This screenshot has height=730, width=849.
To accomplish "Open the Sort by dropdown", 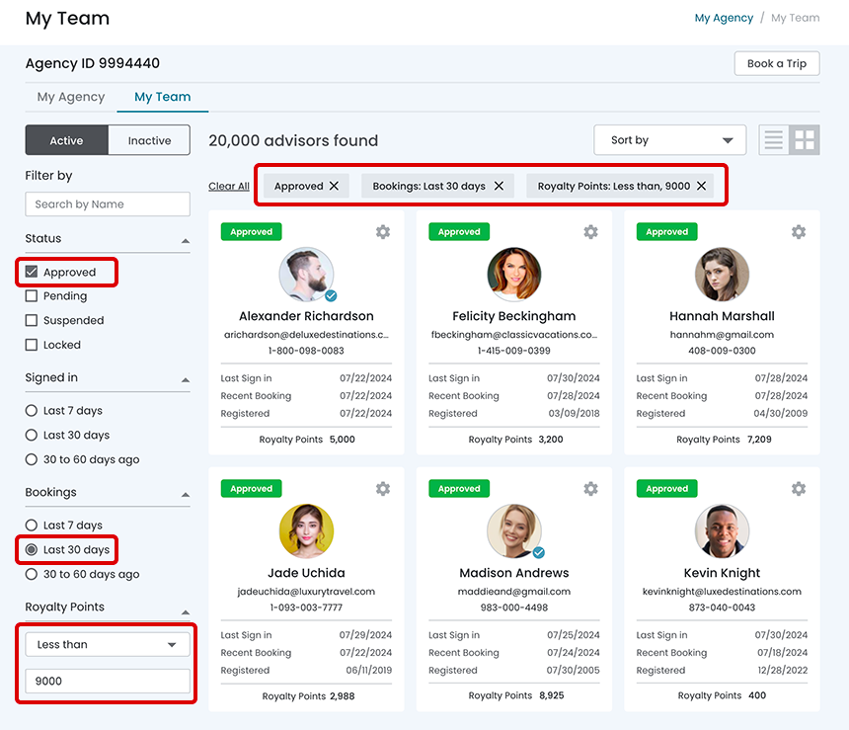I will click(x=669, y=140).
